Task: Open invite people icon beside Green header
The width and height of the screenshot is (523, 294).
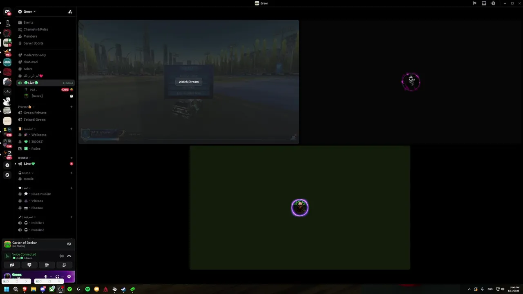Action: coord(70,12)
